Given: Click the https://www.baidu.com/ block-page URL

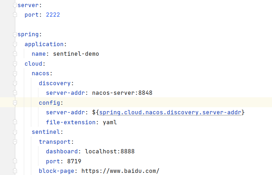Looking at the screenshot, I should 120,171.
